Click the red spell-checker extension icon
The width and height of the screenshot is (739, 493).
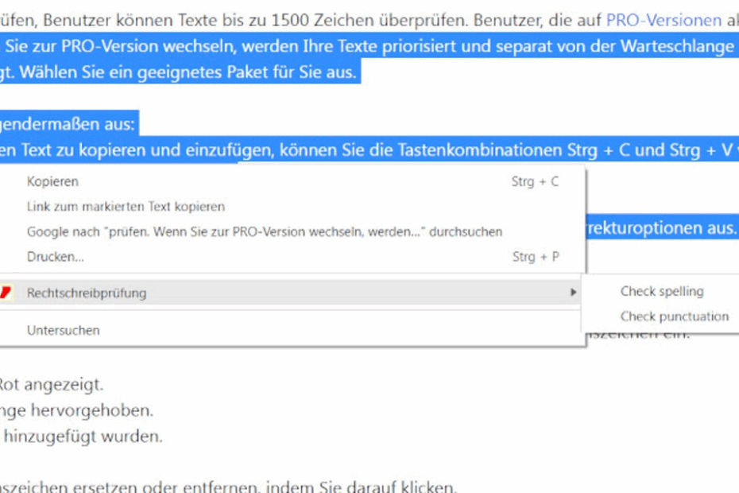6,293
